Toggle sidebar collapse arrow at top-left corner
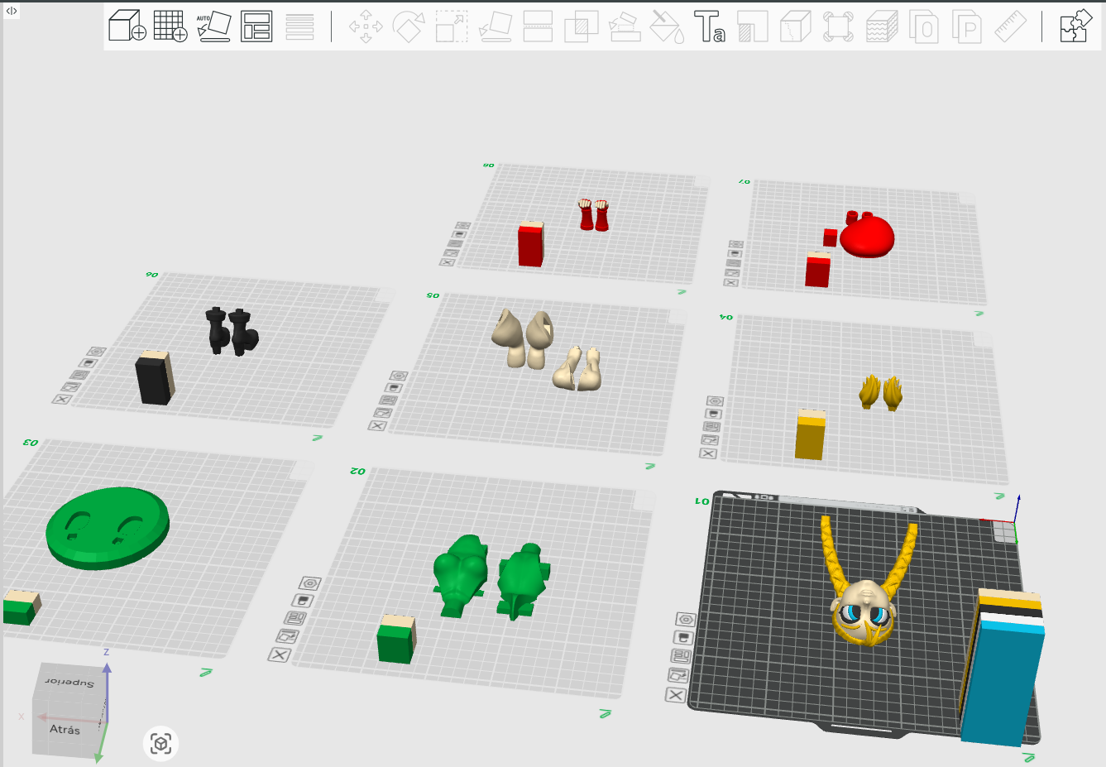The width and height of the screenshot is (1106, 767). [12, 11]
